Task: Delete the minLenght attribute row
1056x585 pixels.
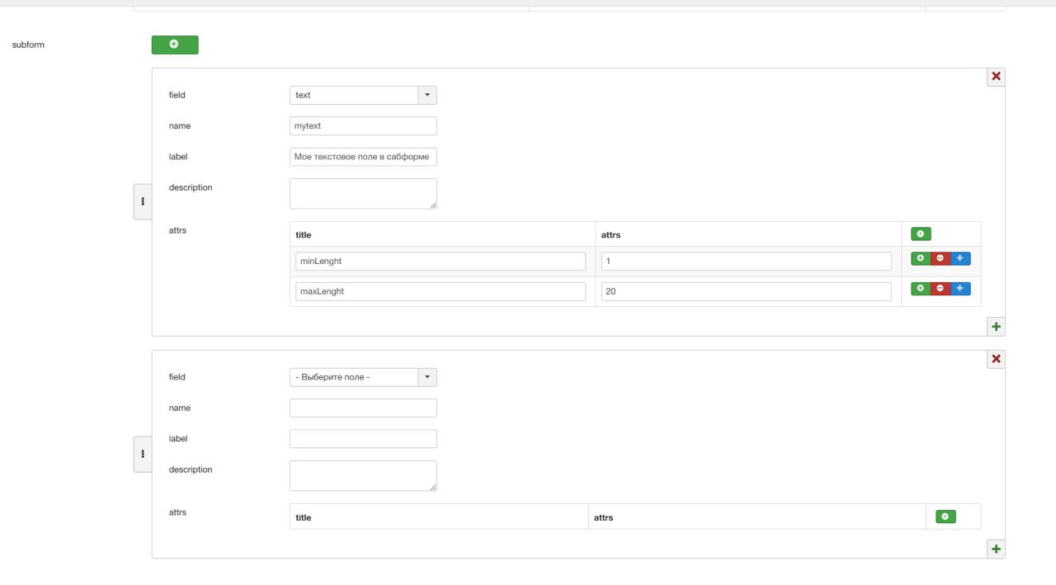Action: click(940, 258)
